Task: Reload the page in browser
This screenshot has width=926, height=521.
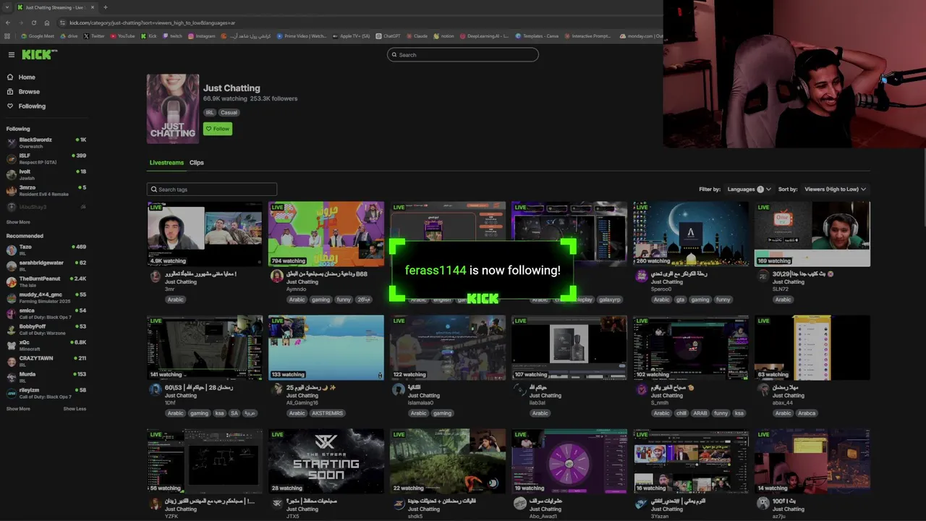Action: pos(33,22)
